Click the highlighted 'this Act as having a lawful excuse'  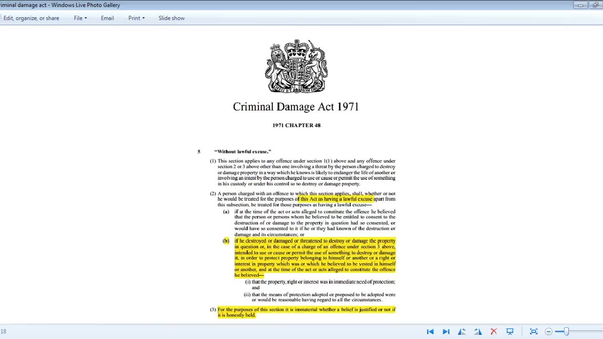[336, 199]
